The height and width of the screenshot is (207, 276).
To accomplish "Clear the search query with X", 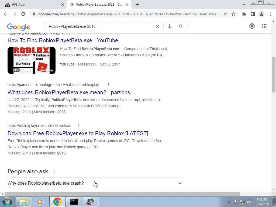I will (x=157, y=26).
